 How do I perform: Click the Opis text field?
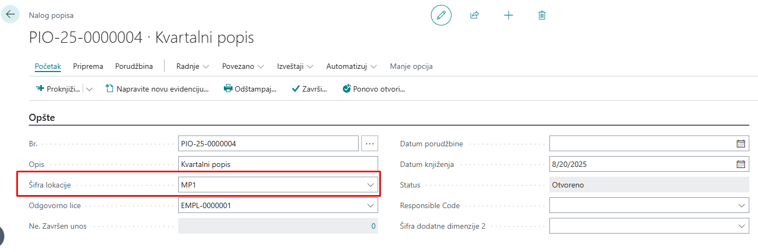click(278, 164)
